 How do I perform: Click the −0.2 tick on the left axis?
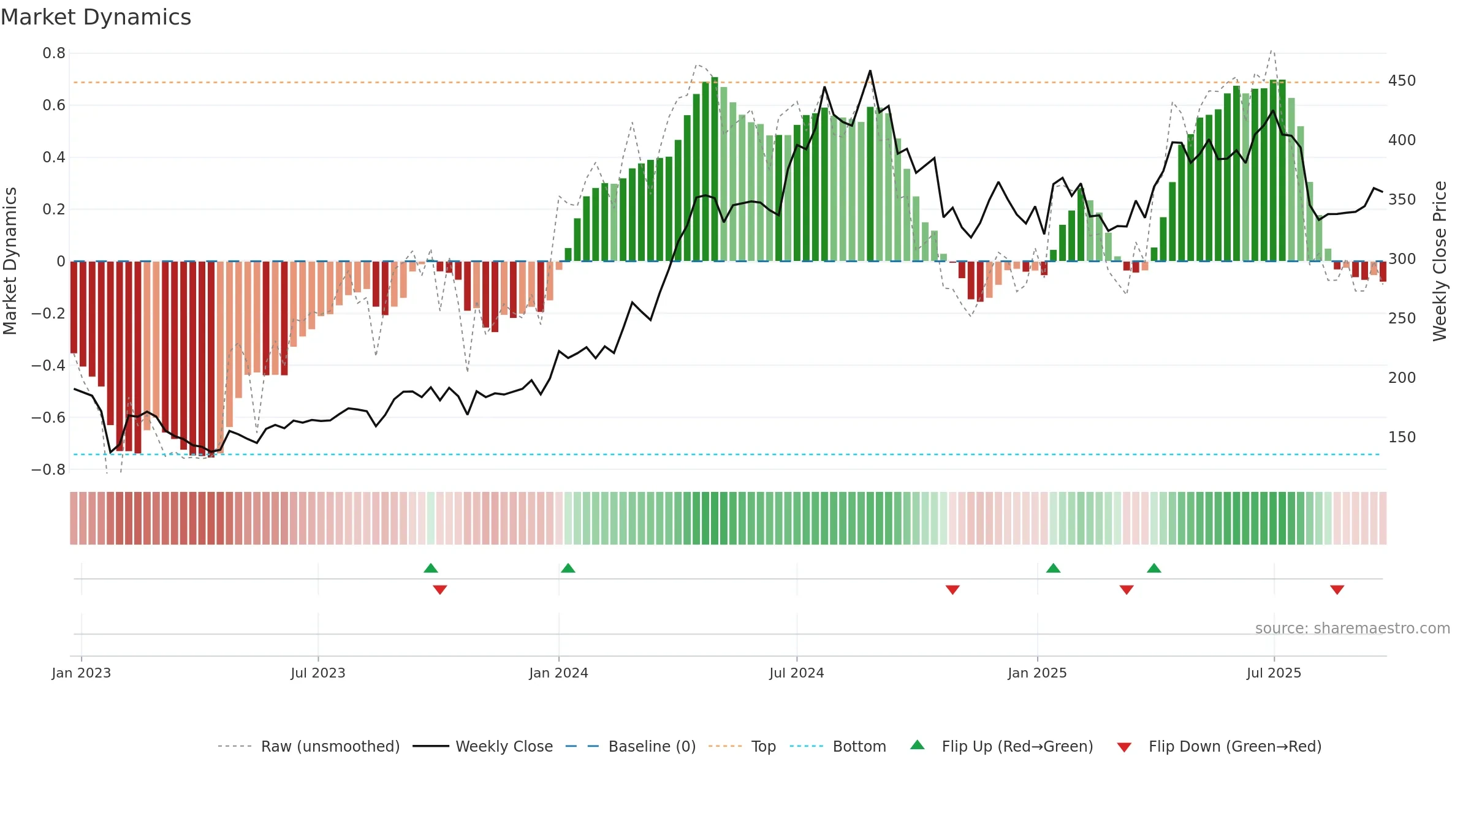coord(48,313)
